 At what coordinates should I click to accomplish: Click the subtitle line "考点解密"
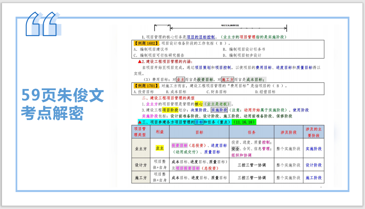coord(52,113)
